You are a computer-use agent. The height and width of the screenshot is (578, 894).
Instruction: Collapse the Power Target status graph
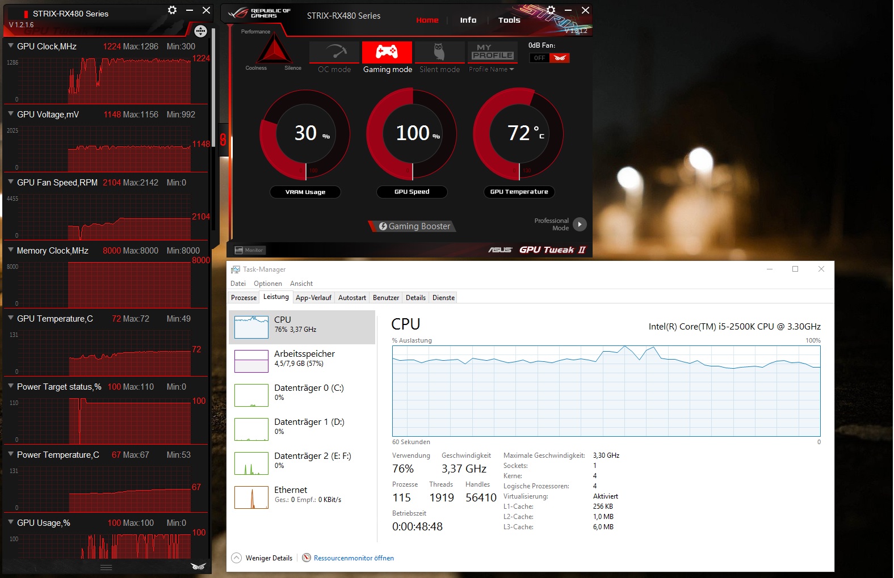[11, 386]
